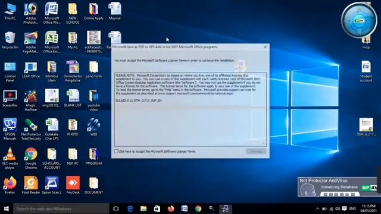Open the taskbar clock showing 11:15 PM
This screenshot has width=381, height=214.
[368, 209]
